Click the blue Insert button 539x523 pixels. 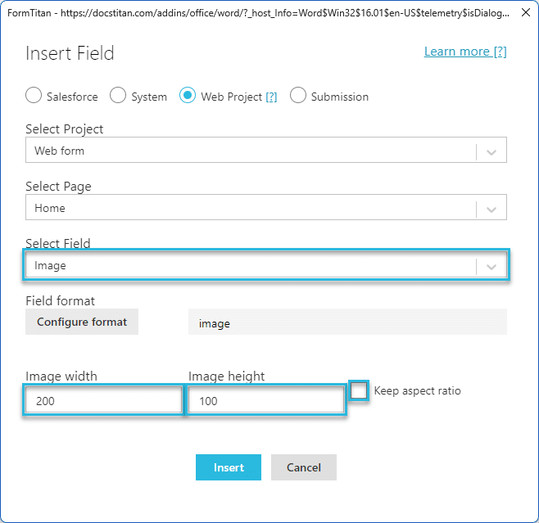(x=228, y=467)
